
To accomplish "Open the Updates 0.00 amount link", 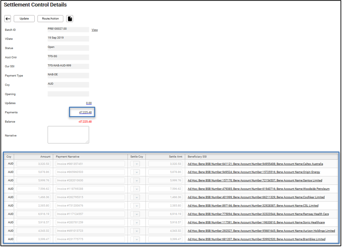I will click(89, 103).
